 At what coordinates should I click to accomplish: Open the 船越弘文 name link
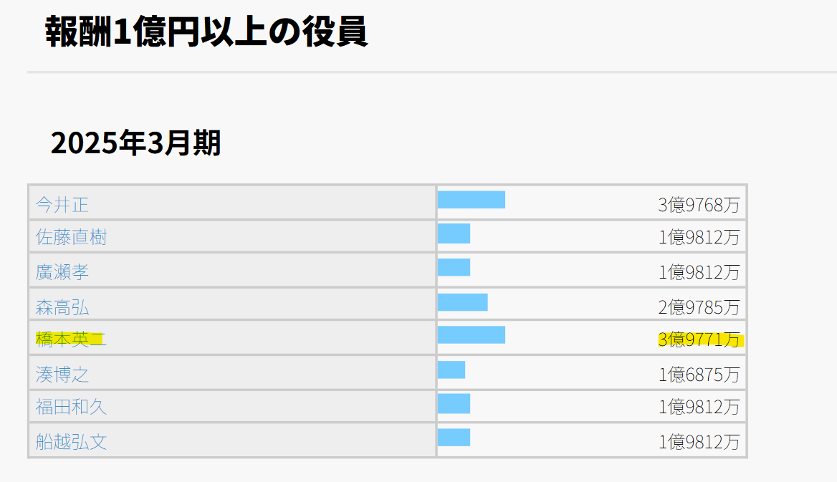(x=71, y=441)
